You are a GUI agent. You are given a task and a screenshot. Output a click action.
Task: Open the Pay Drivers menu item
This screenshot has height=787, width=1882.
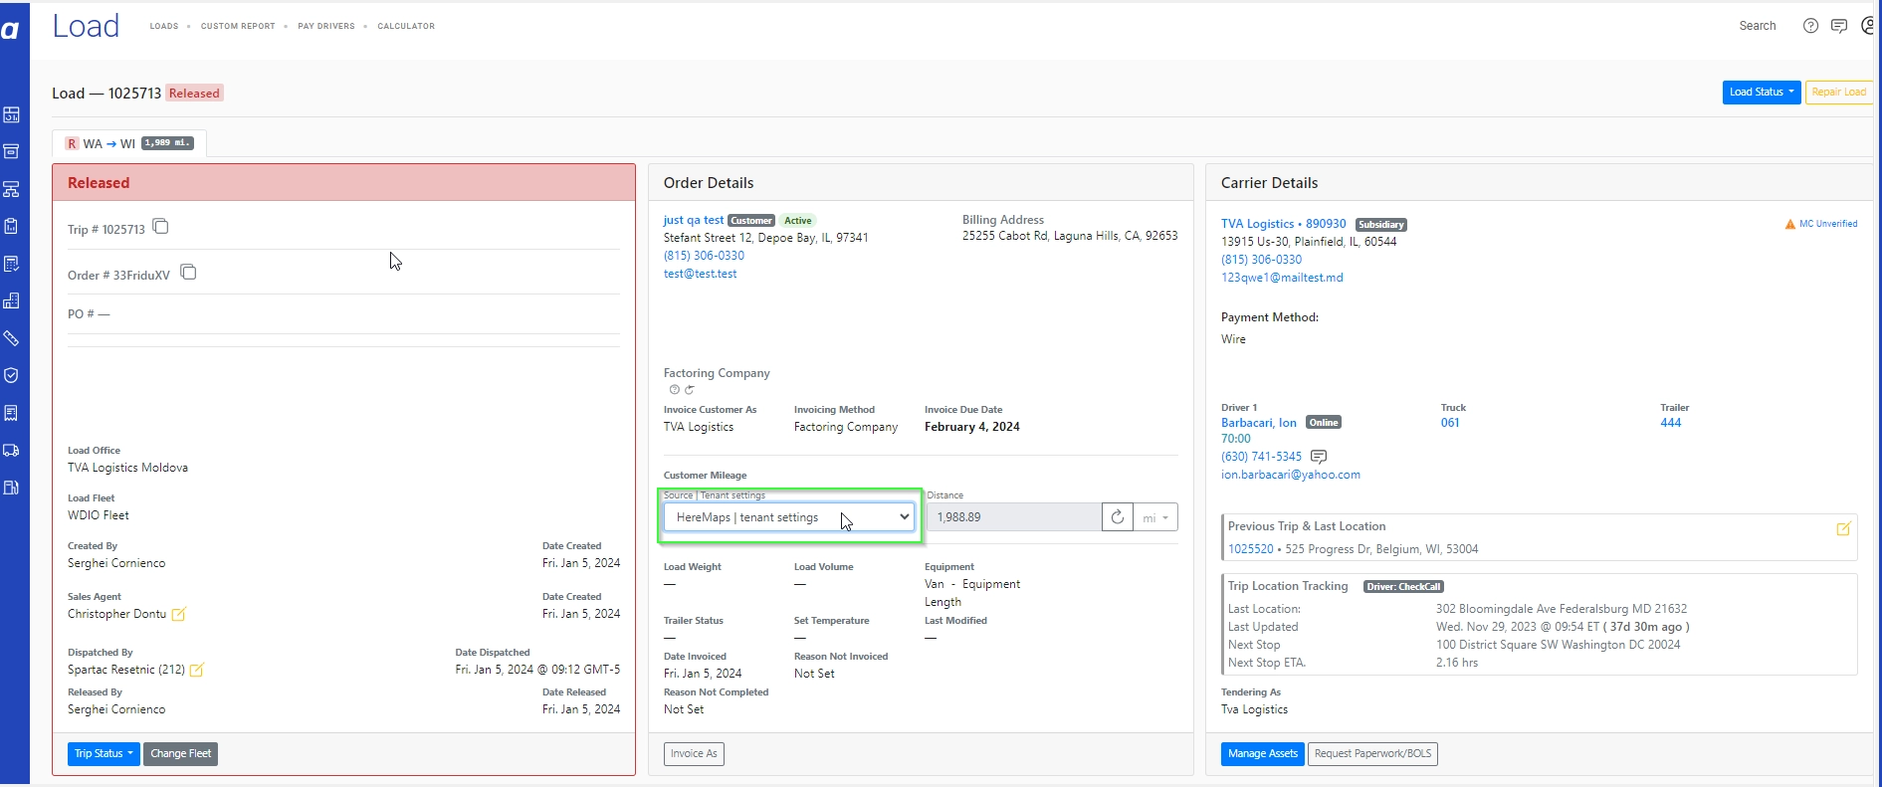pyautogui.click(x=326, y=26)
